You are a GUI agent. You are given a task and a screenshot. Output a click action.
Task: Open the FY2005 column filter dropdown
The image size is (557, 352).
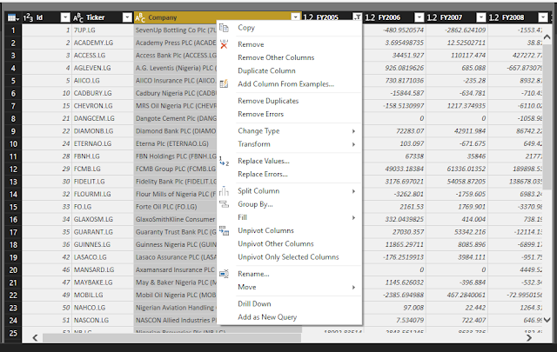point(358,17)
